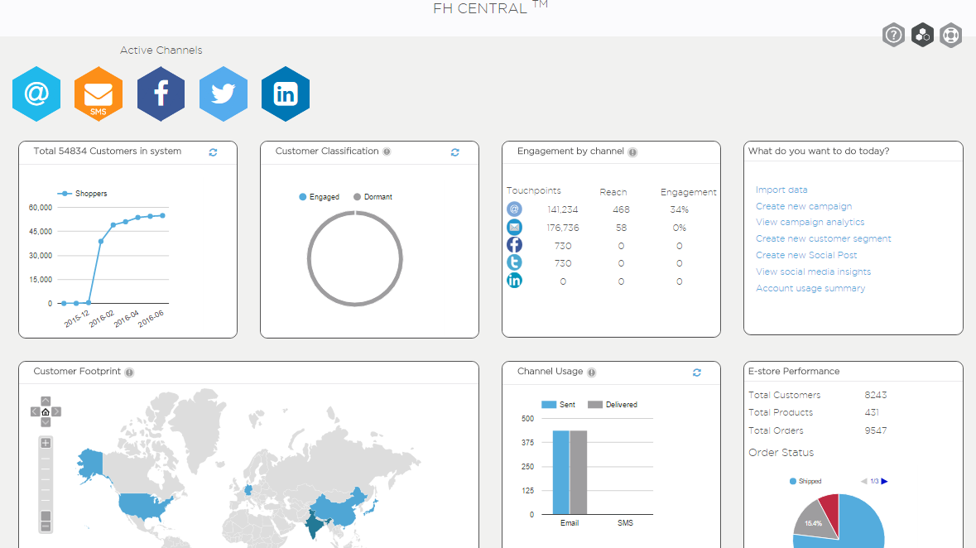Open the Twitter active channel

[x=224, y=94]
